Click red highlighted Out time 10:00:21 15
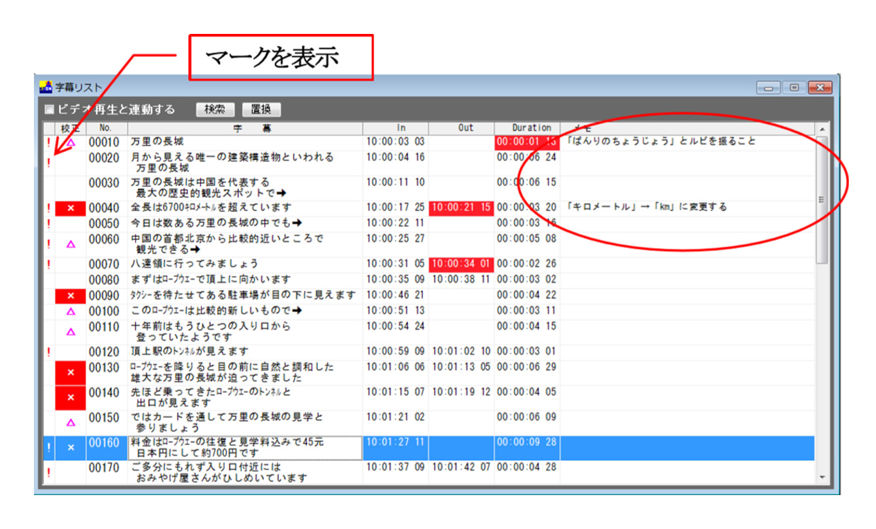Viewport: 876px width, 529px height. pos(461,208)
